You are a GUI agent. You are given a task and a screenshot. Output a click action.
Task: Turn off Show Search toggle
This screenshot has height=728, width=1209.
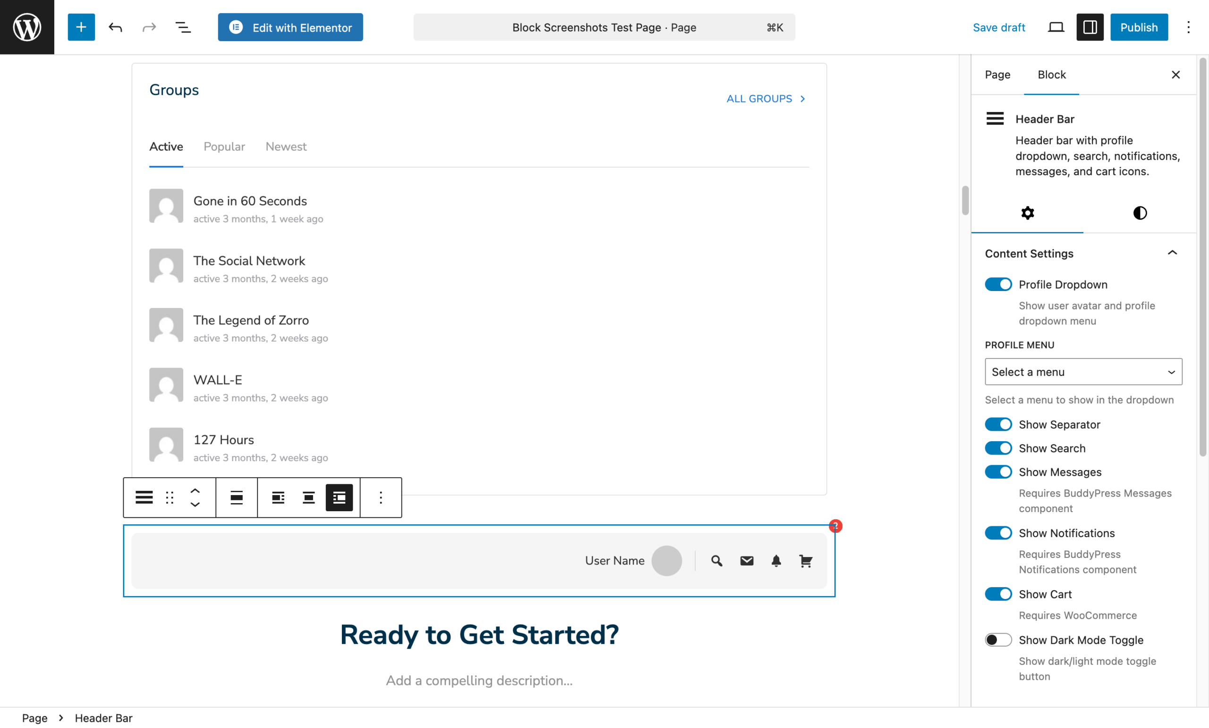[x=998, y=448]
